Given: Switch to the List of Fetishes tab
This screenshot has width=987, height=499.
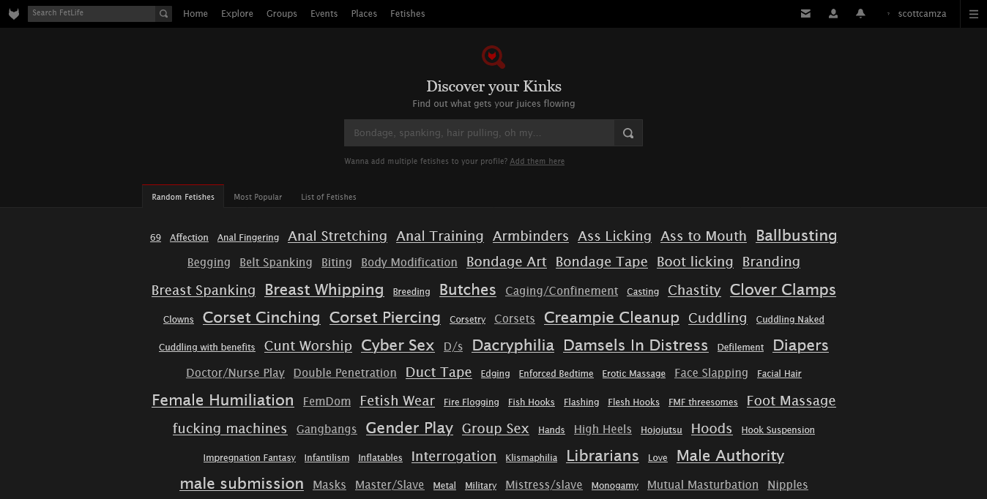Looking at the screenshot, I should pyautogui.click(x=328, y=197).
